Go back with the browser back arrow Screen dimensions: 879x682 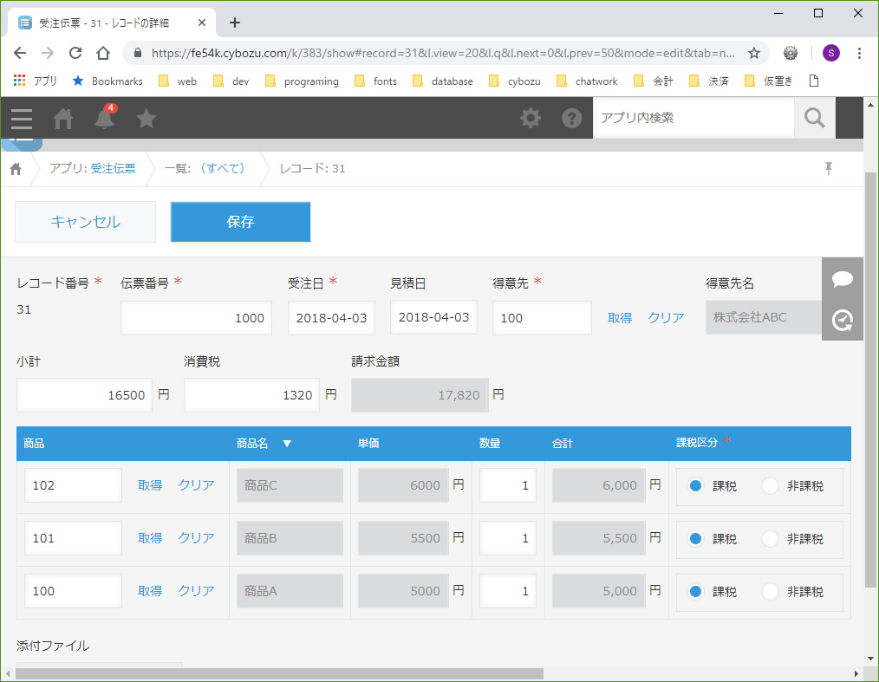point(20,53)
